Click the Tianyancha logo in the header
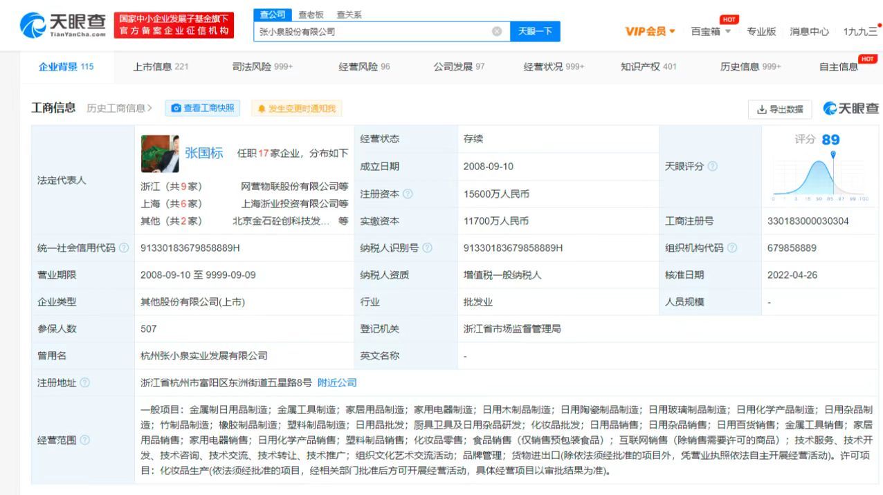 point(64,26)
